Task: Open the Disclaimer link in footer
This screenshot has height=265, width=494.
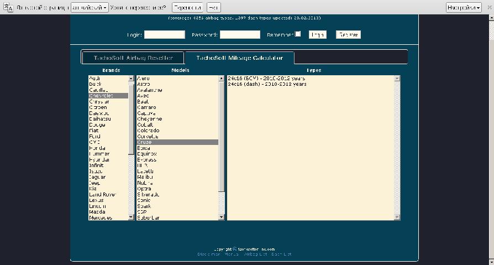Action: pos(208,254)
